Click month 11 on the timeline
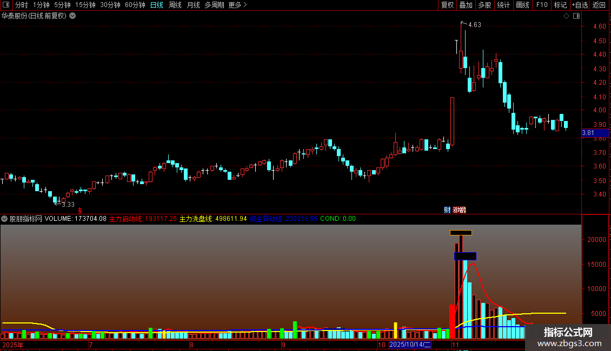611x351 pixels. pos(455,345)
